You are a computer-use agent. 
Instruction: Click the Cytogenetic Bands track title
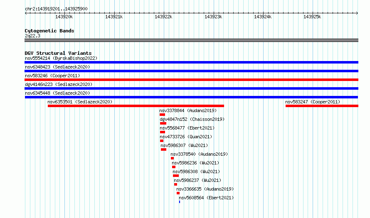point(49,31)
